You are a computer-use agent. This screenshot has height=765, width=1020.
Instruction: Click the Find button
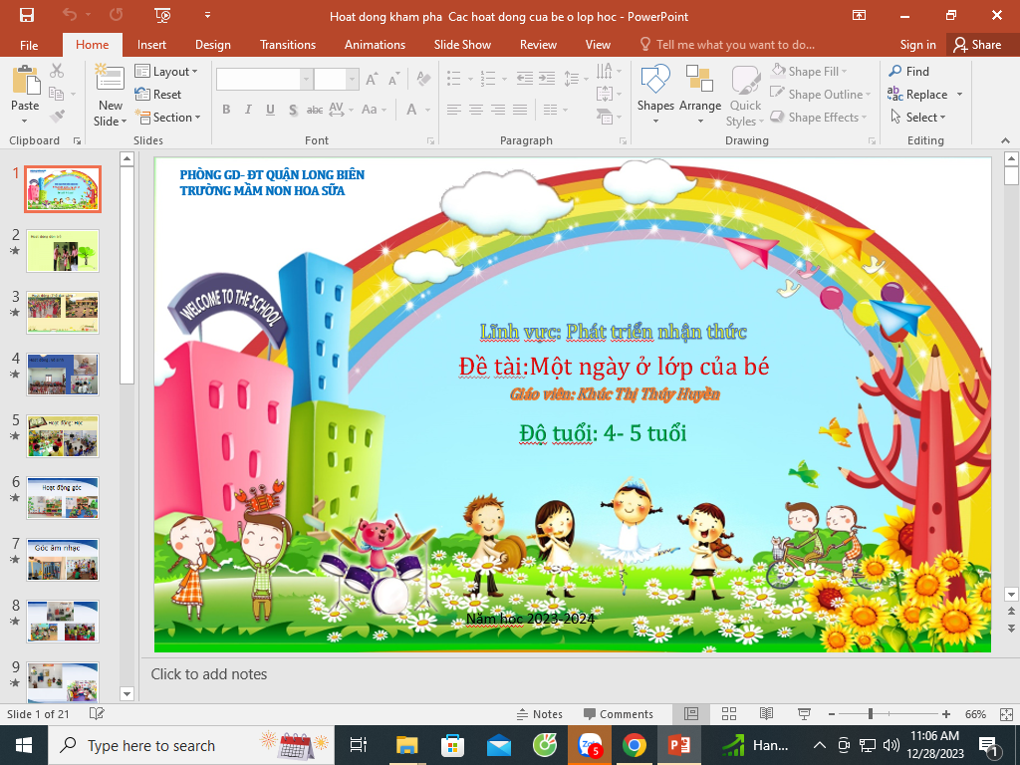point(909,72)
